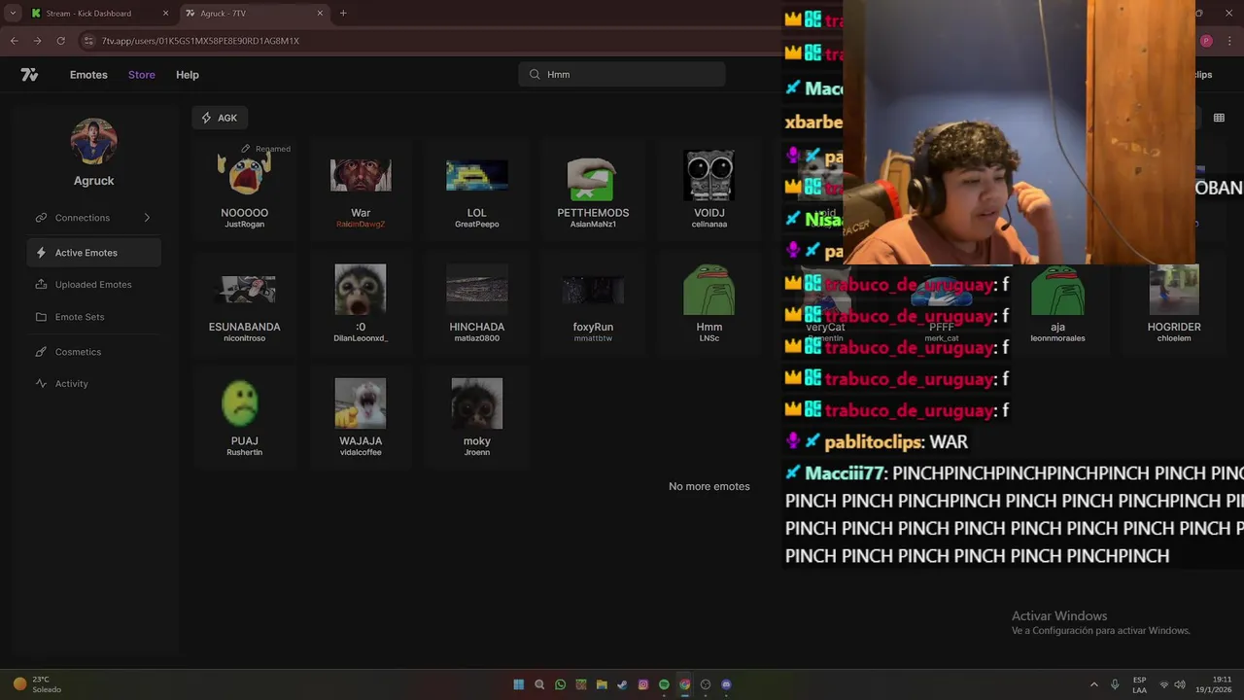Open the VOIDJ emote

(709, 188)
